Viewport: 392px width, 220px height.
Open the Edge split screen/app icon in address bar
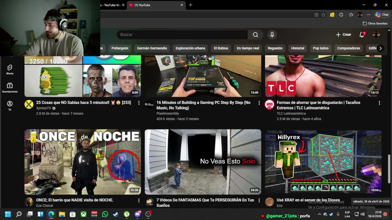click(316, 15)
